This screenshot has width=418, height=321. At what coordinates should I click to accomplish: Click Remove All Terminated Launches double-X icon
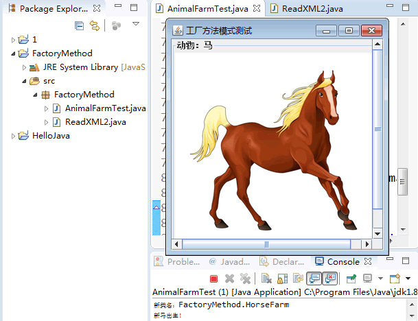point(244,278)
